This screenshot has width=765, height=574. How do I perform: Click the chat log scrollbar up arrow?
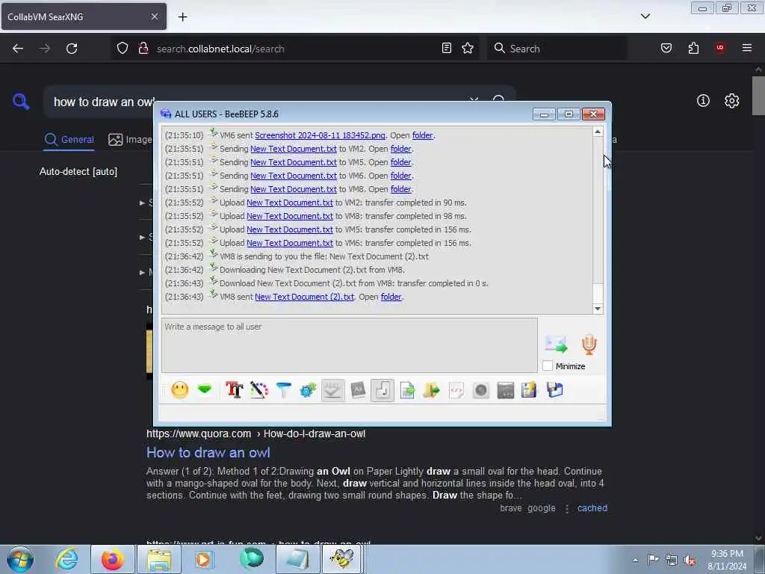pyautogui.click(x=598, y=132)
